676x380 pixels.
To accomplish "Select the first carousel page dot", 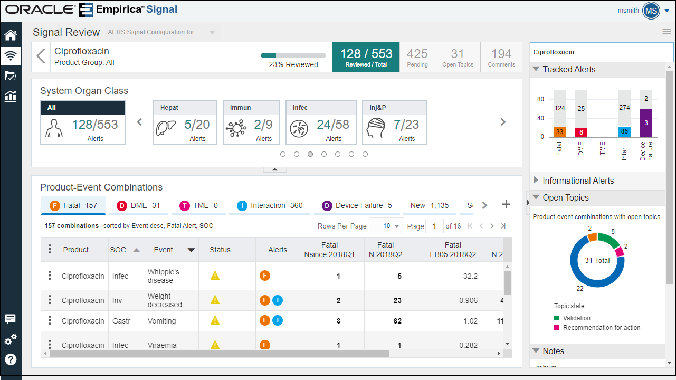I will [283, 154].
